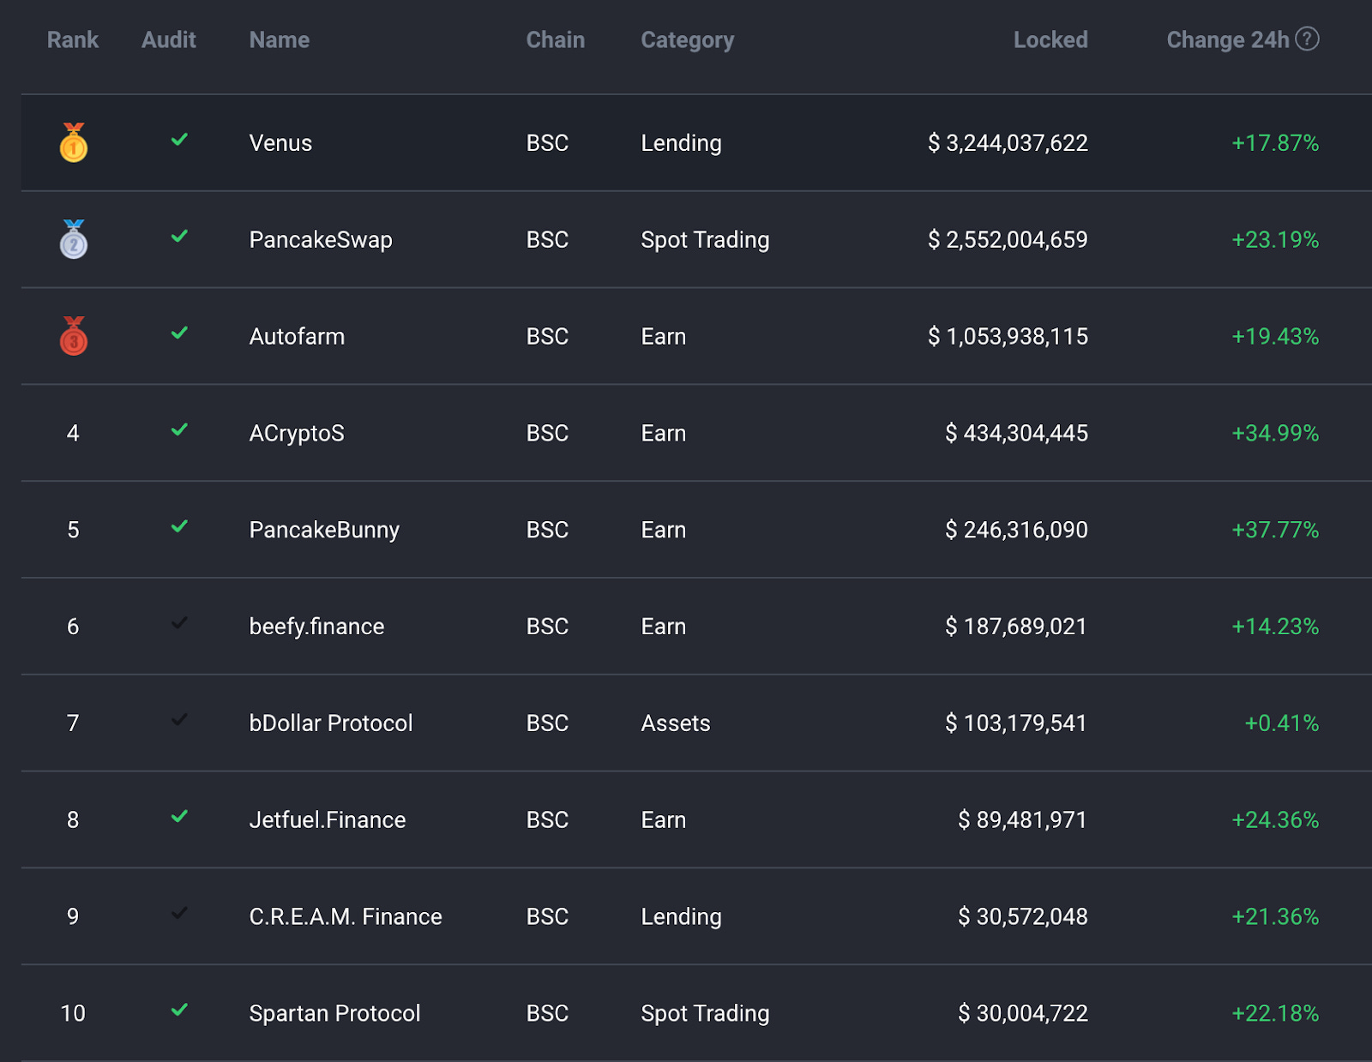Screen dimensions: 1372x1062
Task: Click the +14.23% change for beefy.finance
Action: [x=1275, y=627]
